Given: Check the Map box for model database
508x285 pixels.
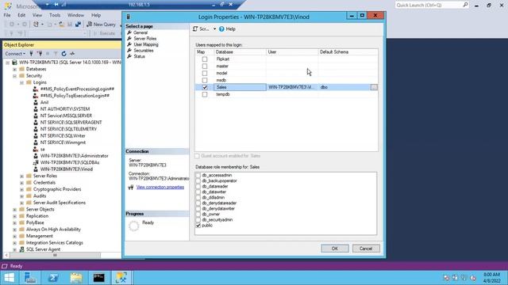Looking at the screenshot, I should 205,74.
